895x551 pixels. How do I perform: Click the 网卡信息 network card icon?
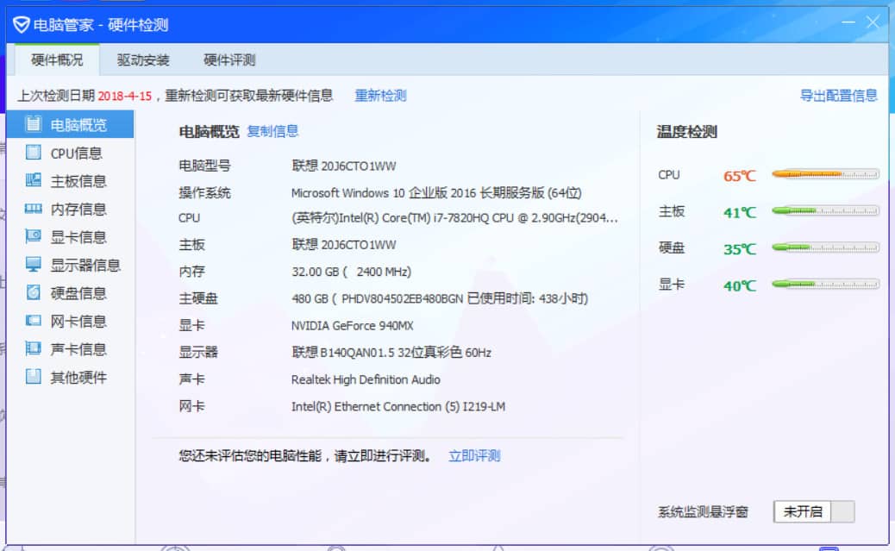(33, 320)
